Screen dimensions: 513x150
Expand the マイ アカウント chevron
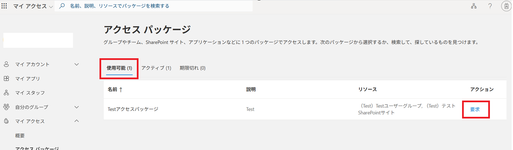pos(77,64)
